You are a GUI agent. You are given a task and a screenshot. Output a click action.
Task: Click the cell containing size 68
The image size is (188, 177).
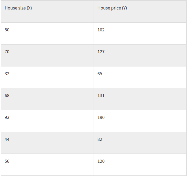pyautogui.click(x=7, y=96)
